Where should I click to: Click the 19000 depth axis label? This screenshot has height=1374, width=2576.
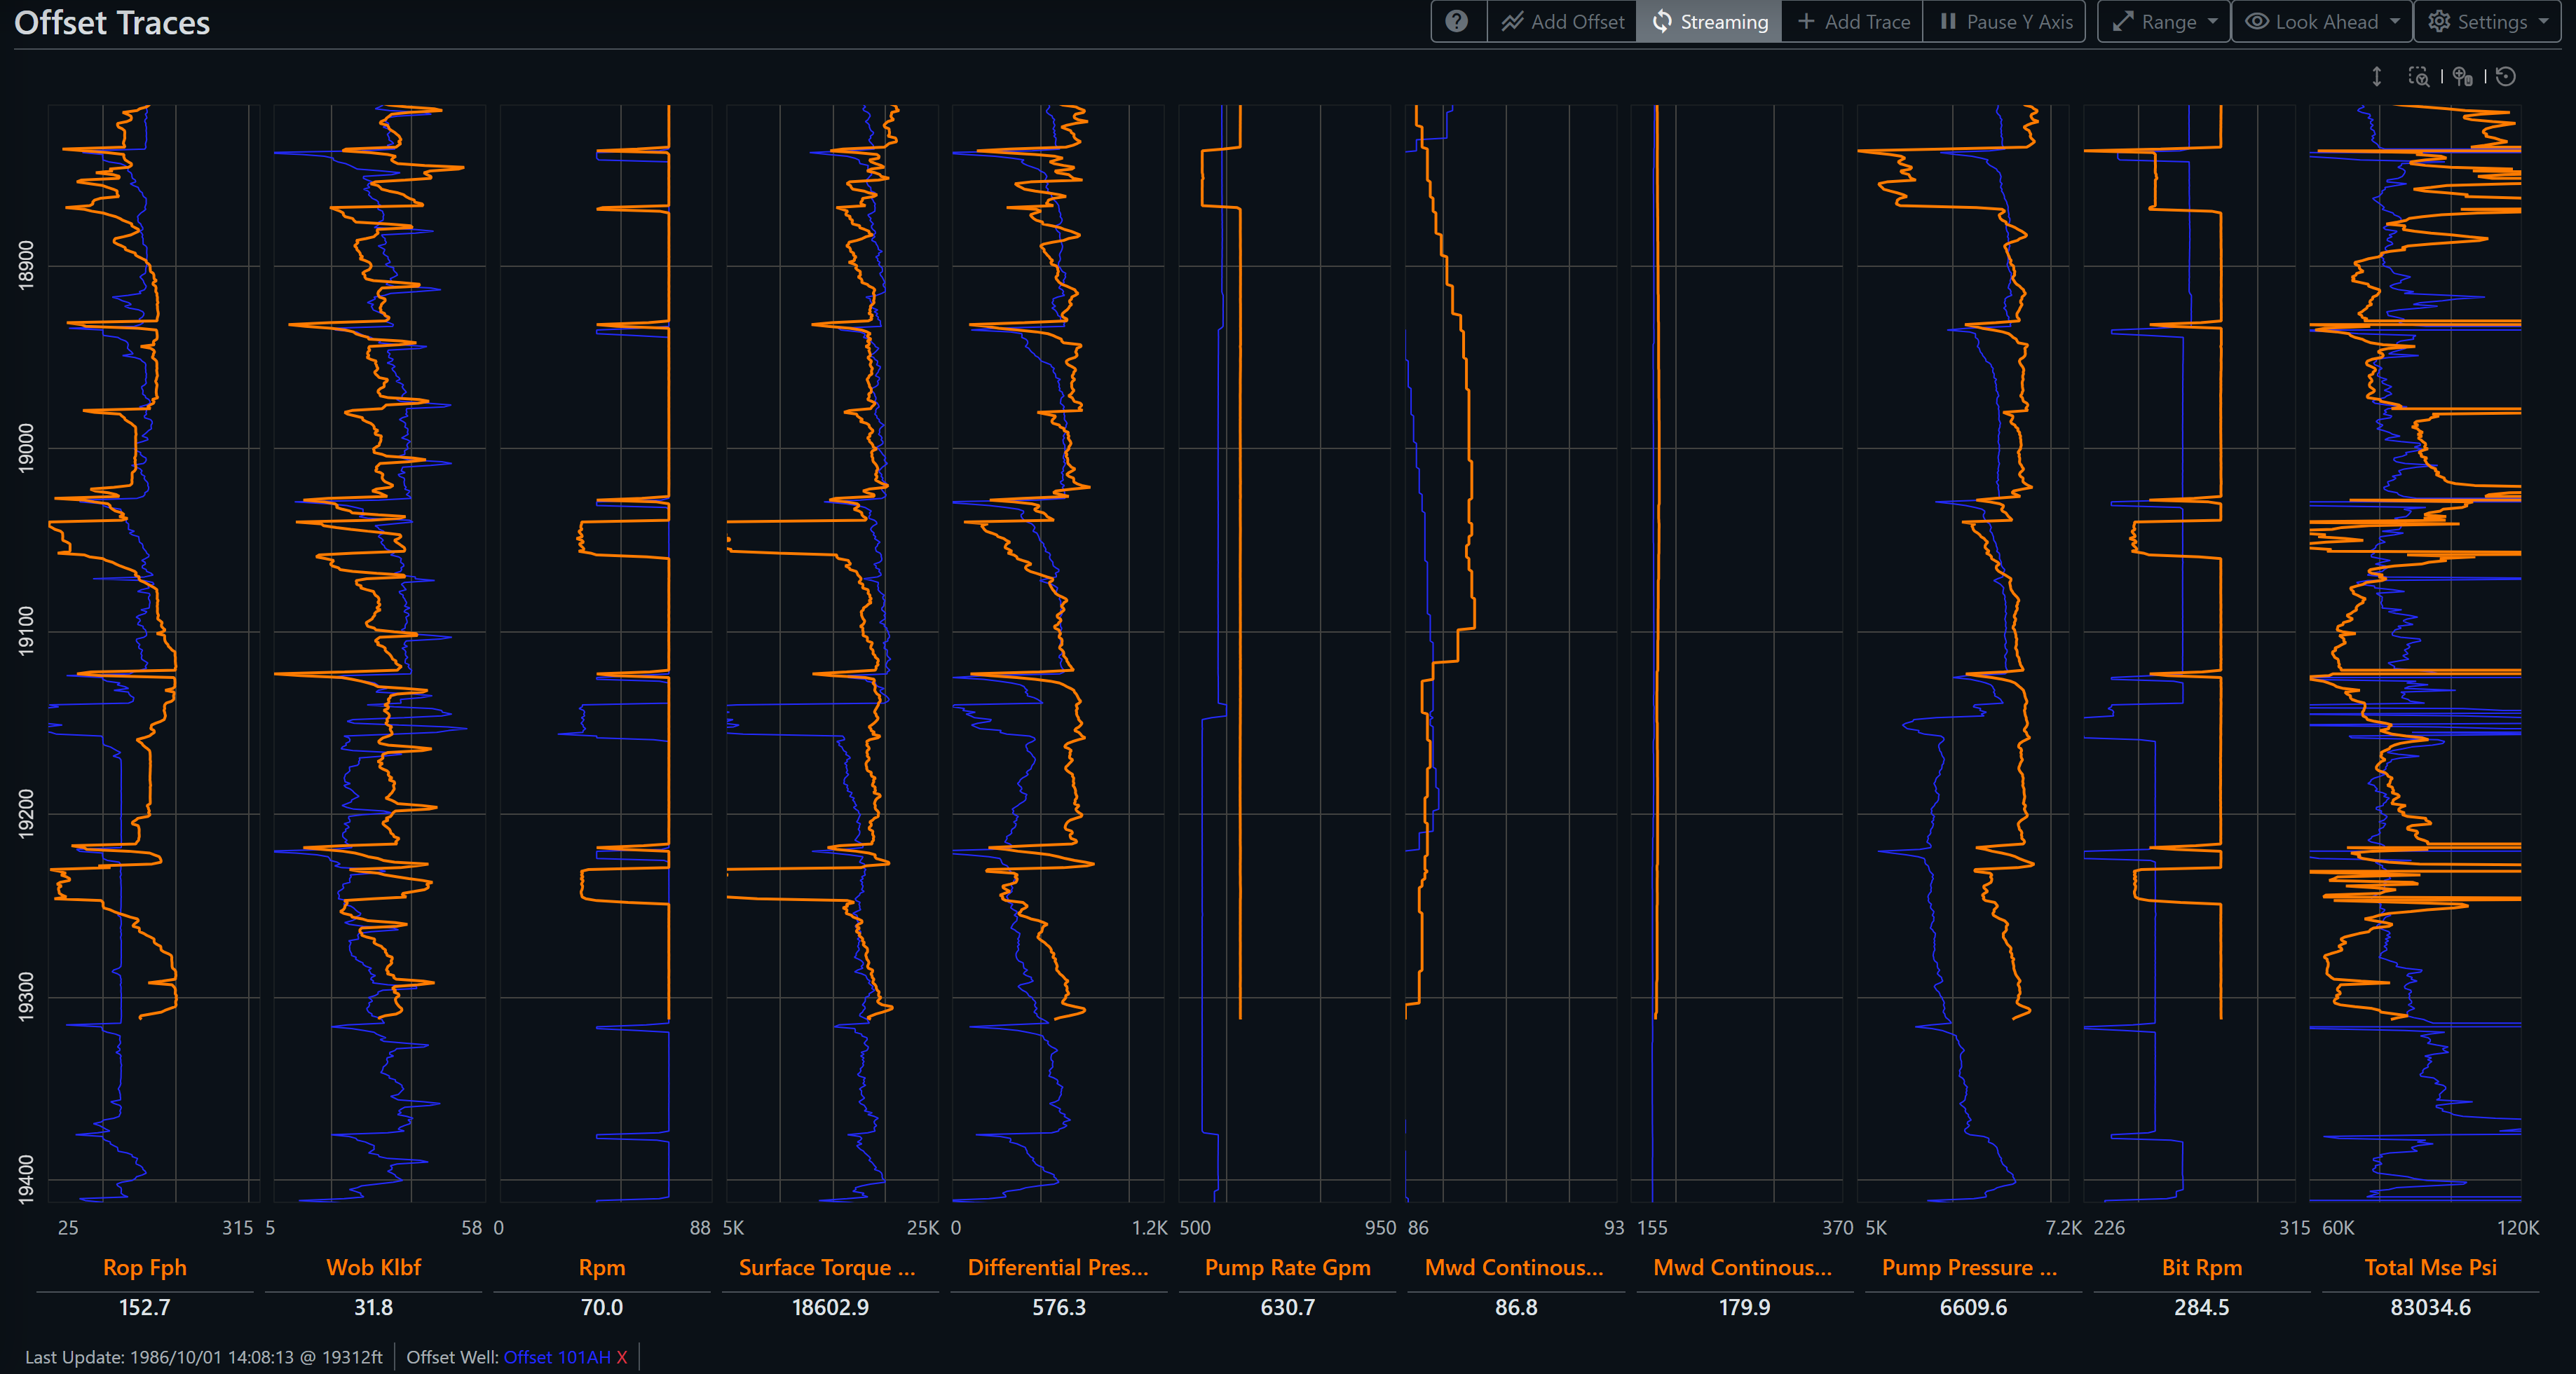[26, 448]
